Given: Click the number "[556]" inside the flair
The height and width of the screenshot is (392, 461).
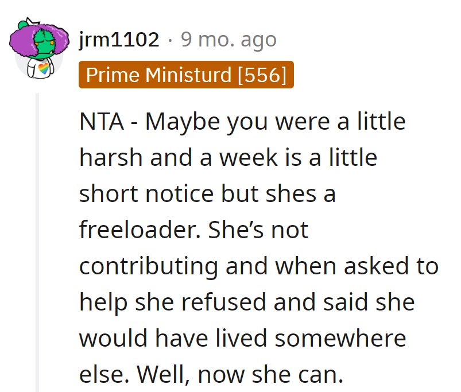Looking at the screenshot, I should click(262, 75).
